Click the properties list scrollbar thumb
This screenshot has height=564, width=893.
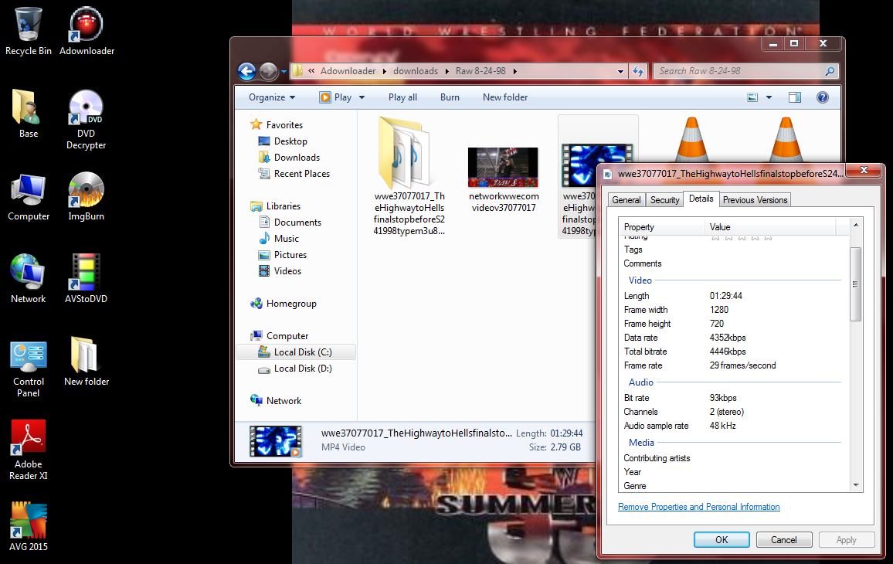pos(855,284)
